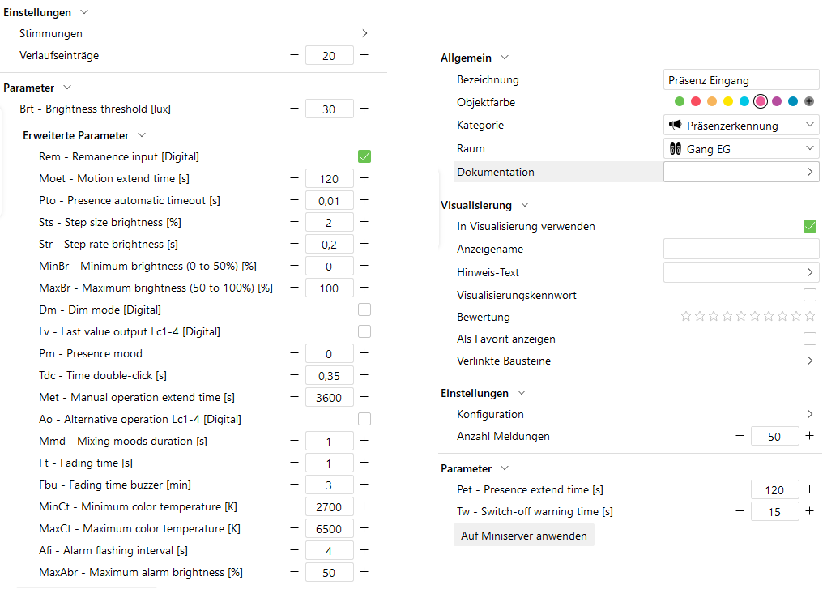Check the Als Favorit anzeigen option

pos(809,338)
